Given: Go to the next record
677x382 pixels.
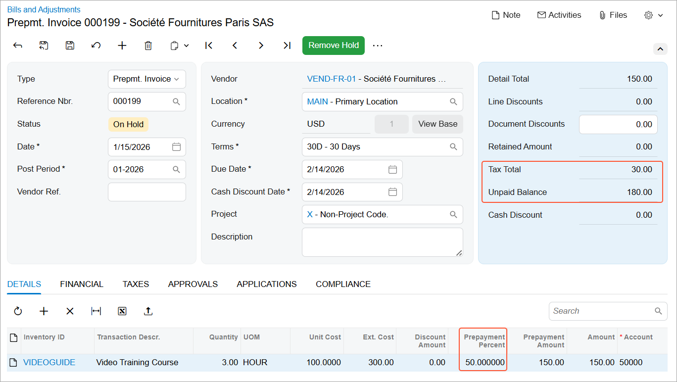Looking at the screenshot, I should [x=261, y=46].
